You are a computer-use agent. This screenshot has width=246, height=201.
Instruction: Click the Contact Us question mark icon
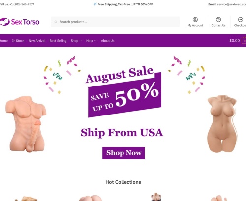[218, 20]
